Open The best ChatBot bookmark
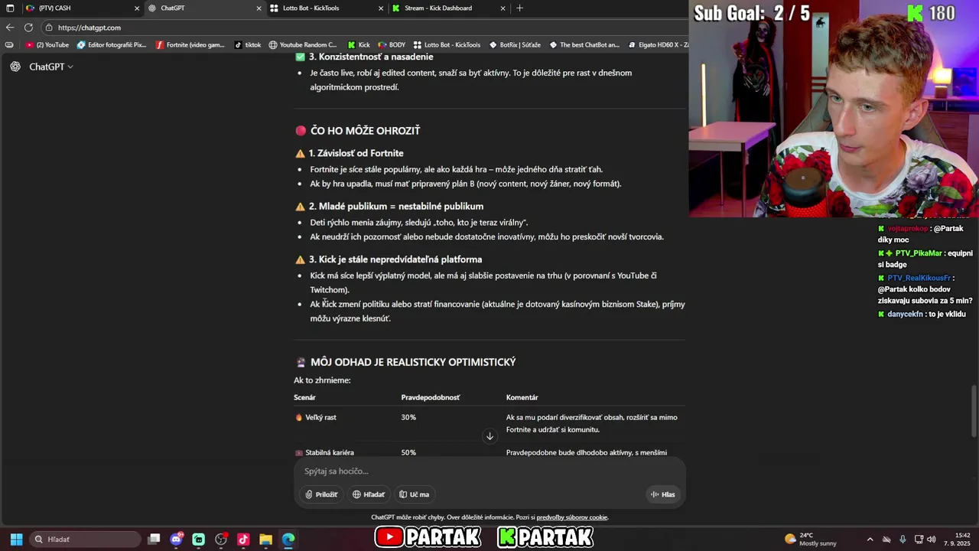 pyautogui.click(x=584, y=45)
